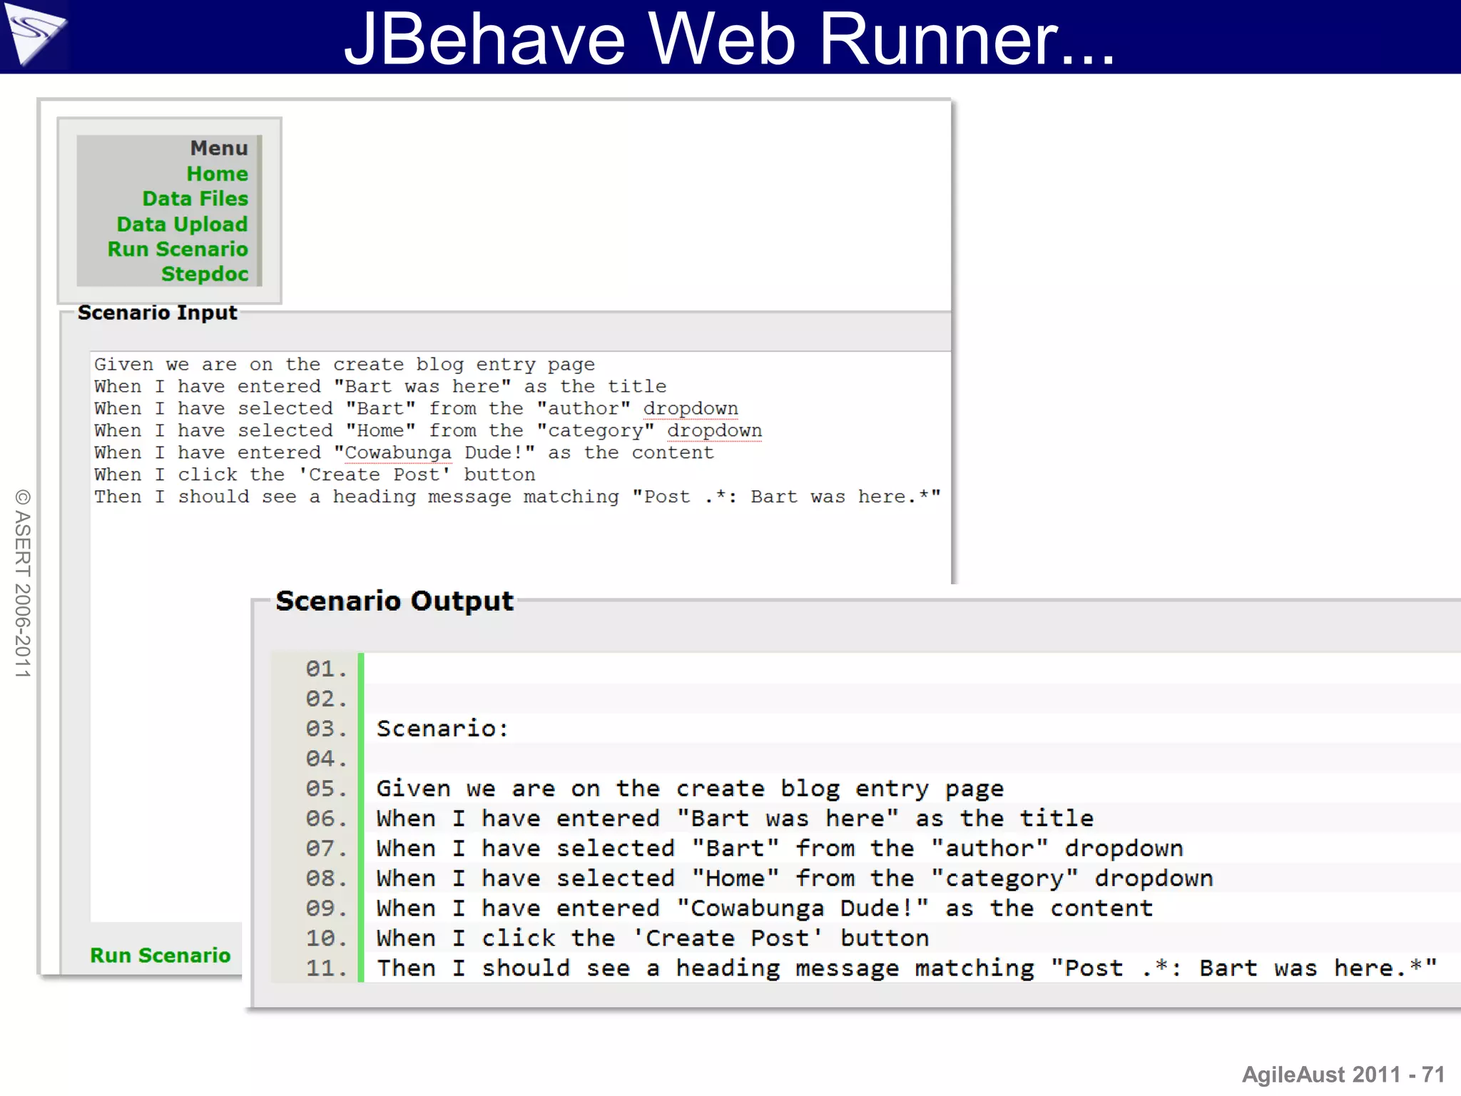Click output line 11 Then step
The image size is (1461, 1096).
(906, 968)
